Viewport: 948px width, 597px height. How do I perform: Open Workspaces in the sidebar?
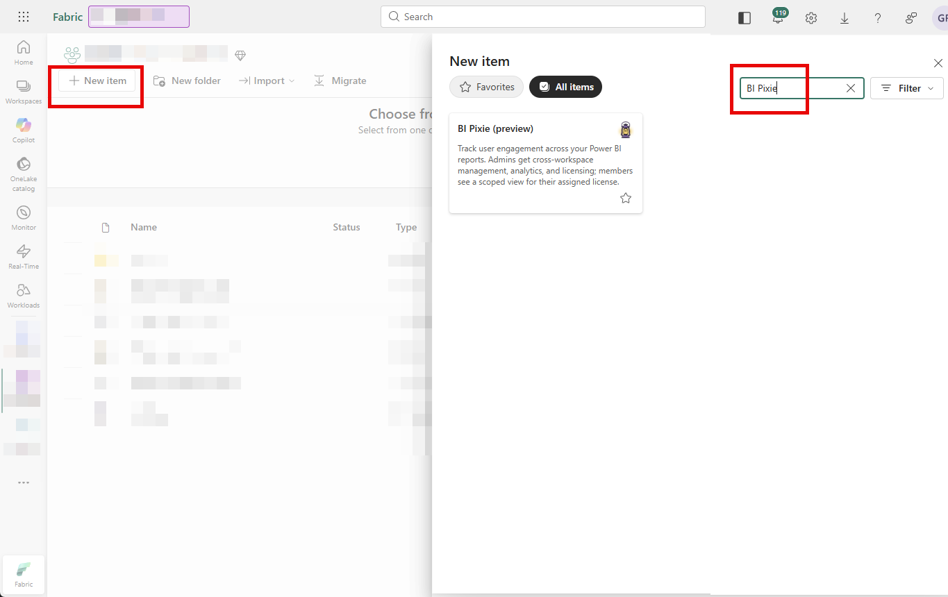24,92
